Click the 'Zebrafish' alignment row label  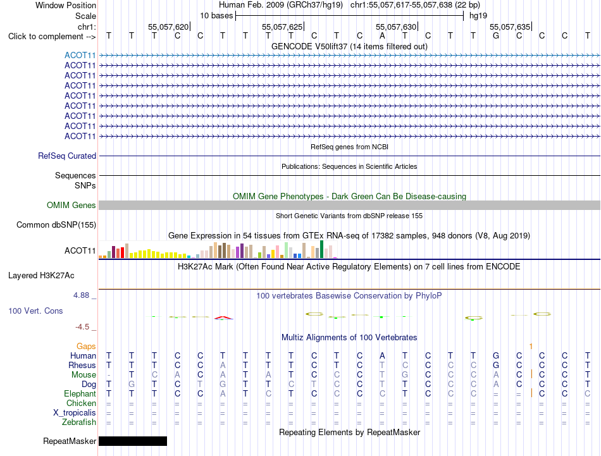coord(79,422)
